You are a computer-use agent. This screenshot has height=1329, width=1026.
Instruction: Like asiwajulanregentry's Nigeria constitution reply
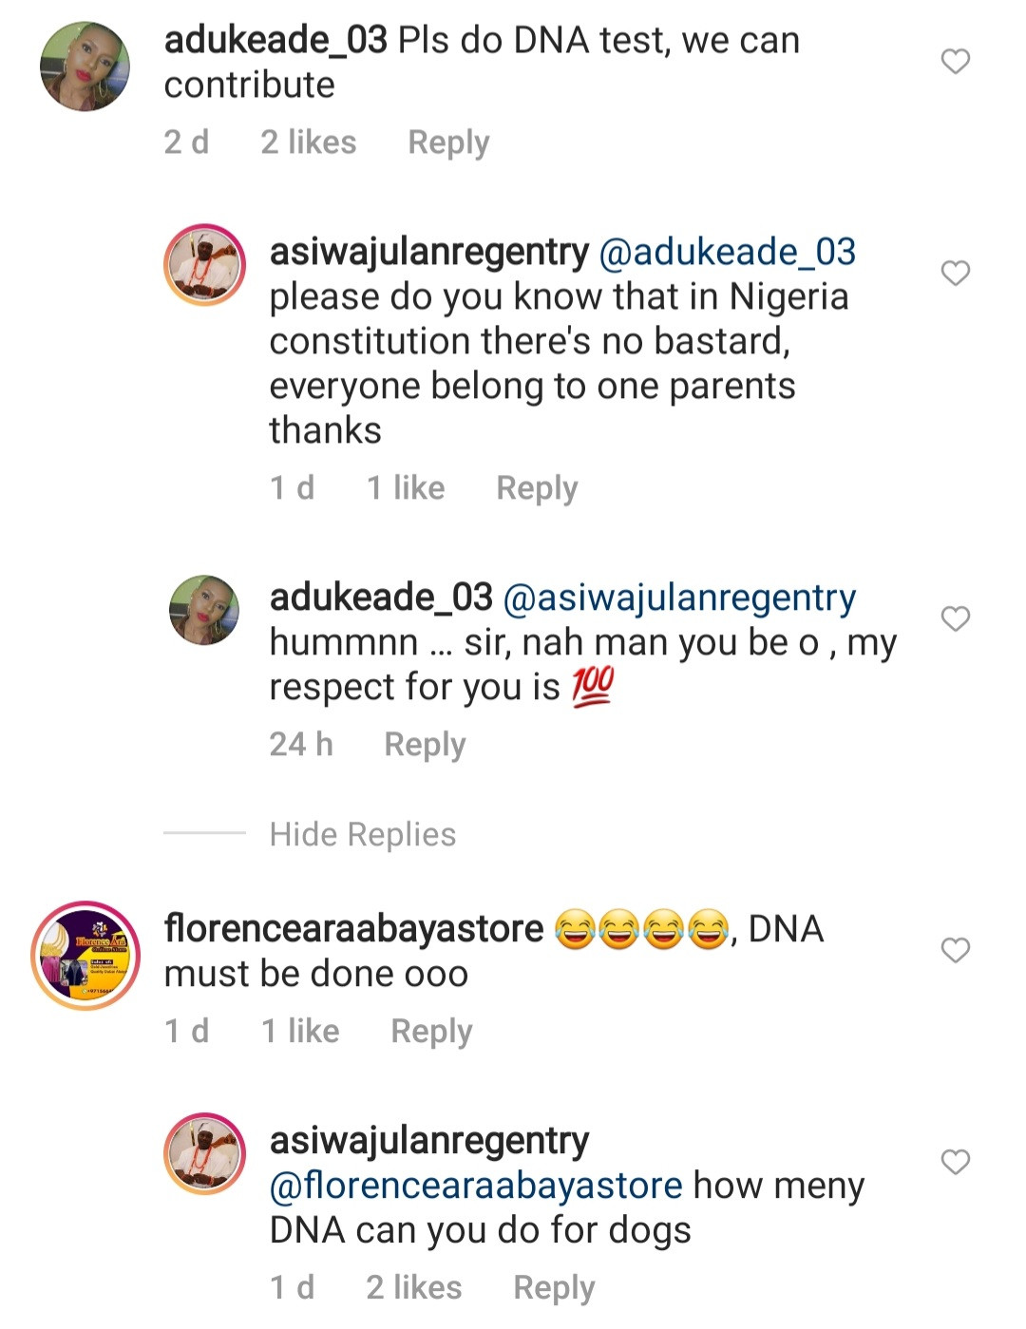click(955, 274)
